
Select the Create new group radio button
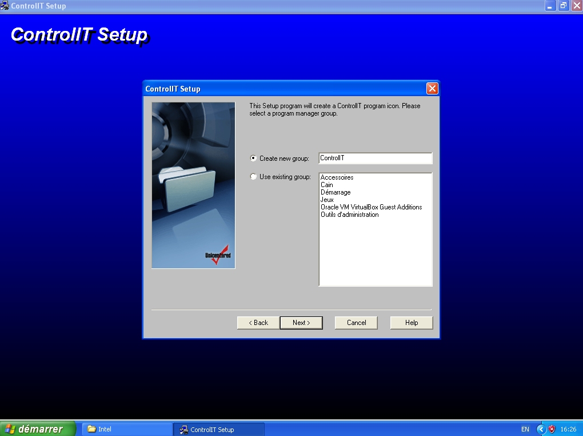point(254,158)
